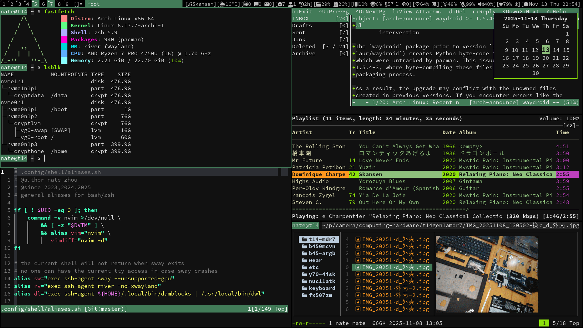The height and width of the screenshot is (328, 583).
Task: Click the weather icon showing 16°C
Action: pyautogui.click(x=222, y=4)
